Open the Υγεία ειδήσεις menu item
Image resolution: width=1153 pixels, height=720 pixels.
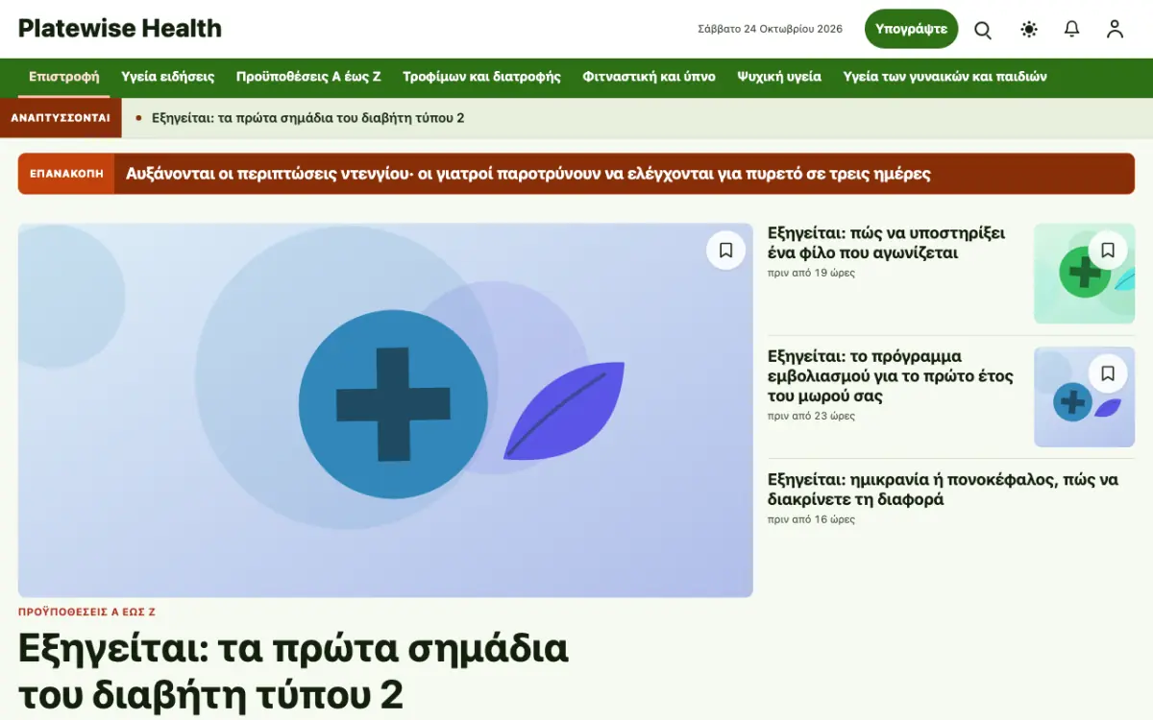click(168, 77)
